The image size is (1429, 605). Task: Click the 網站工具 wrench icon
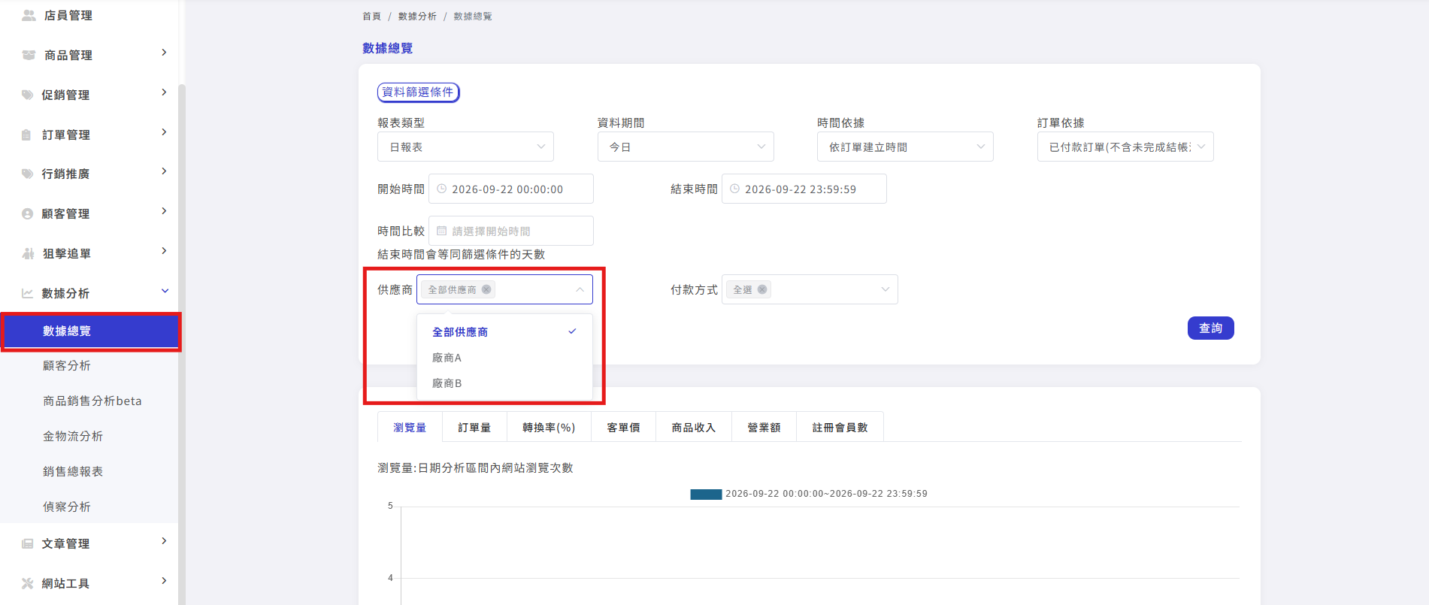click(27, 583)
